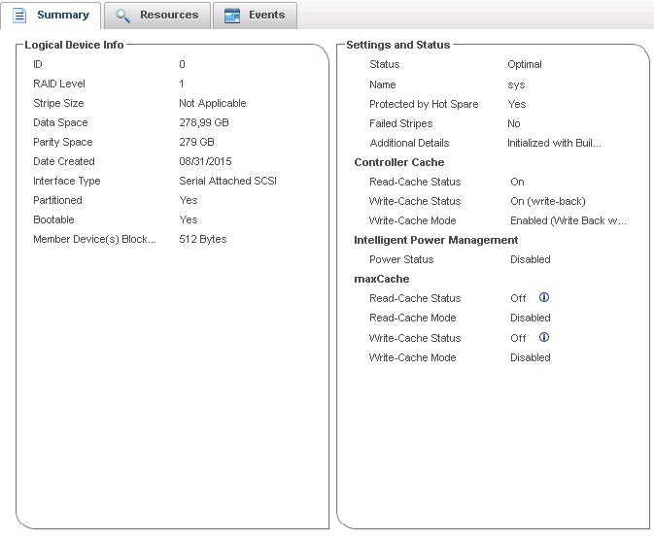
Task: Select the Power Status 'Disabled' value
Action: point(530,259)
